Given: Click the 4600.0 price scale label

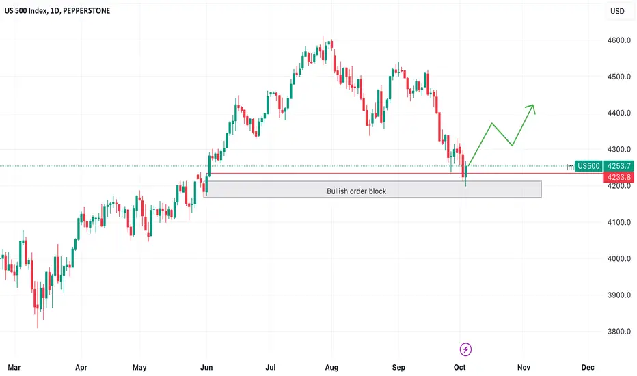Looking at the screenshot, I should point(619,40).
